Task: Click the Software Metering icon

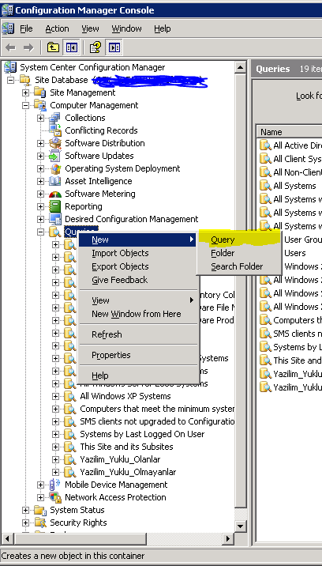Action: click(x=55, y=194)
